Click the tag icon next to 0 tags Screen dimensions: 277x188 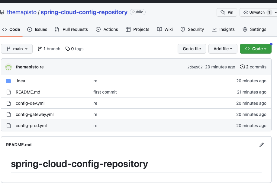pos(68,49)
